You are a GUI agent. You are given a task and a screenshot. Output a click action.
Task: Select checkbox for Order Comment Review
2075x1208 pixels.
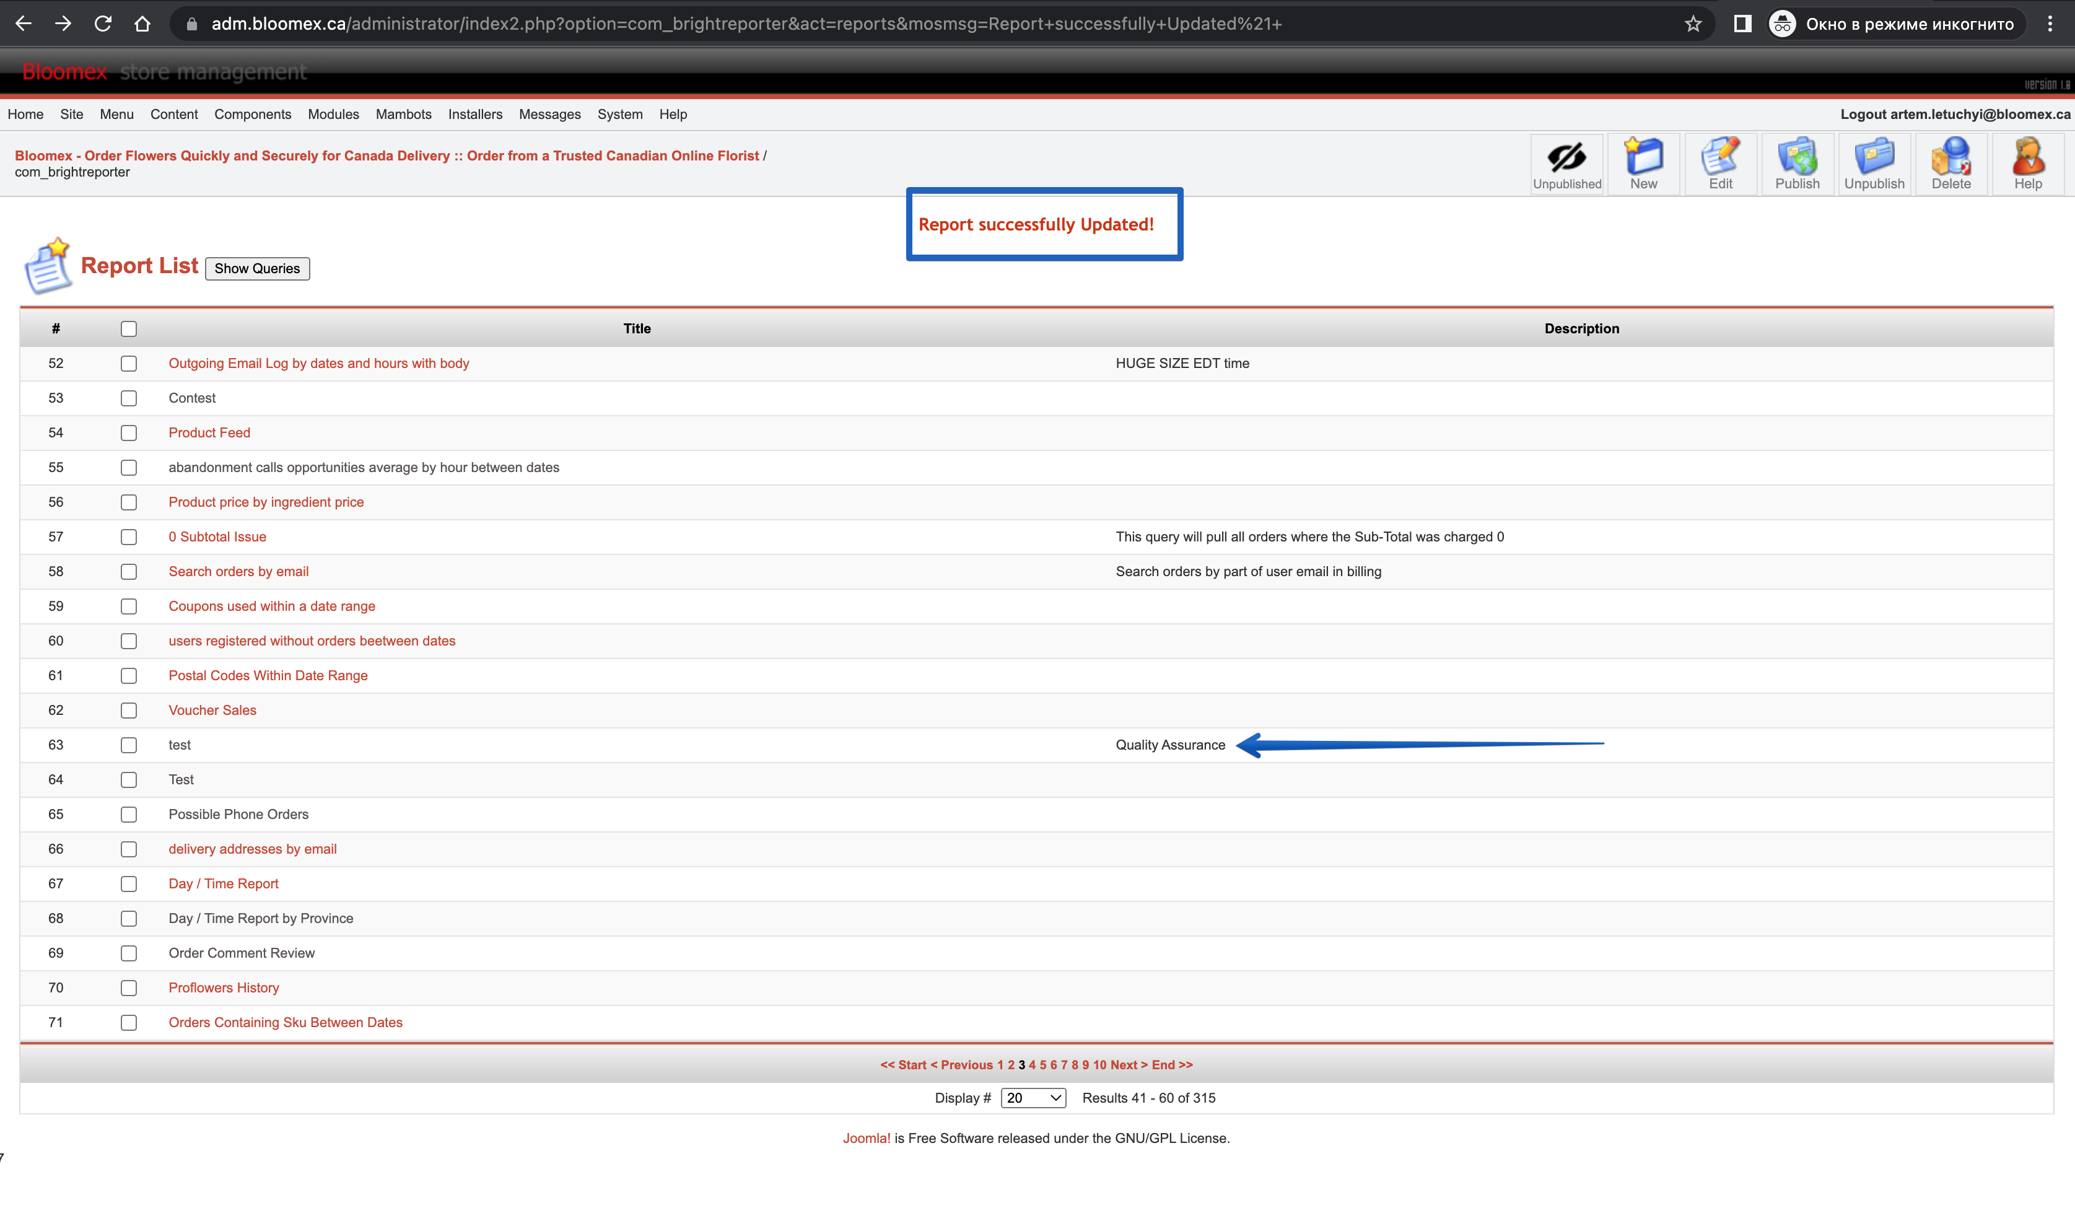[128, 953]
